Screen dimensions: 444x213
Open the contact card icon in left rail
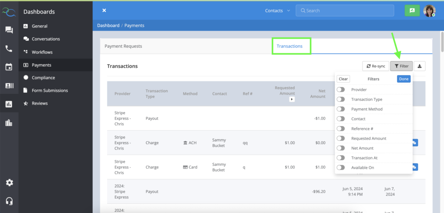pyautogui.click(x=9, y=85)
